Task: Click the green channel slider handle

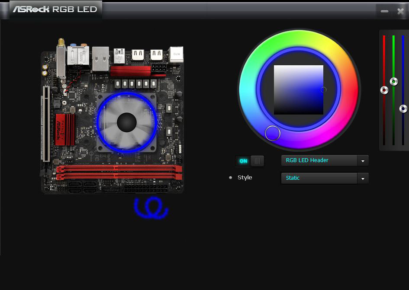Action: [393, 82]
